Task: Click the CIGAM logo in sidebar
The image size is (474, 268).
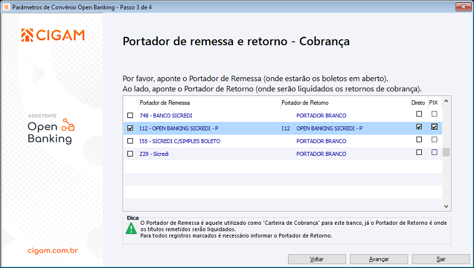Action: (x=53, y=35)
